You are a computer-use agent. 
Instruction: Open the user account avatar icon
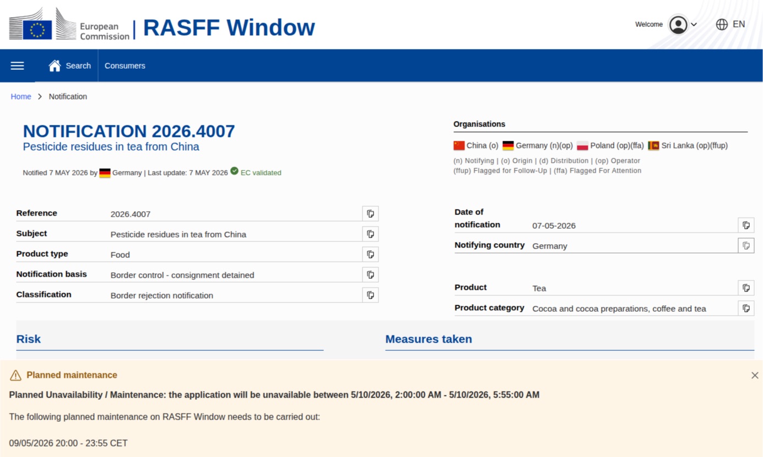pyautogui.click(x=678, y=25)
